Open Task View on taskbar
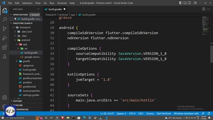This screenshot has height=120, width=213. [x=52, y=118]
